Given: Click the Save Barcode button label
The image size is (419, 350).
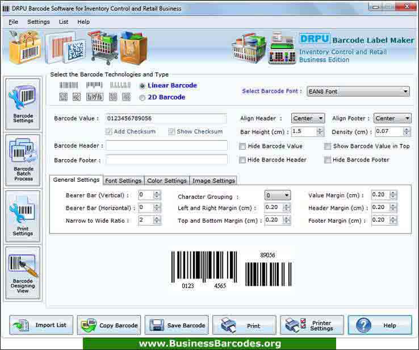Looking at the screenshot, I should click(186, 326).
